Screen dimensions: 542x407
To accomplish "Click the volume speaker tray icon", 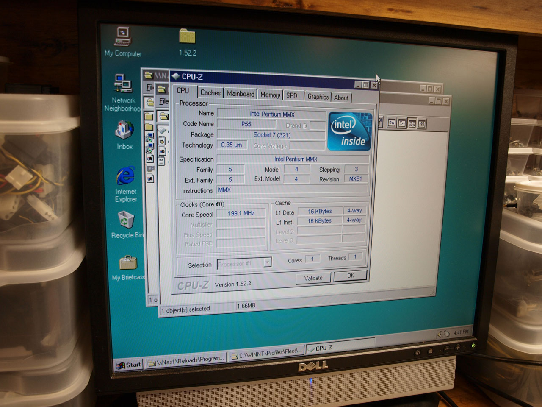I will [439, 334].
